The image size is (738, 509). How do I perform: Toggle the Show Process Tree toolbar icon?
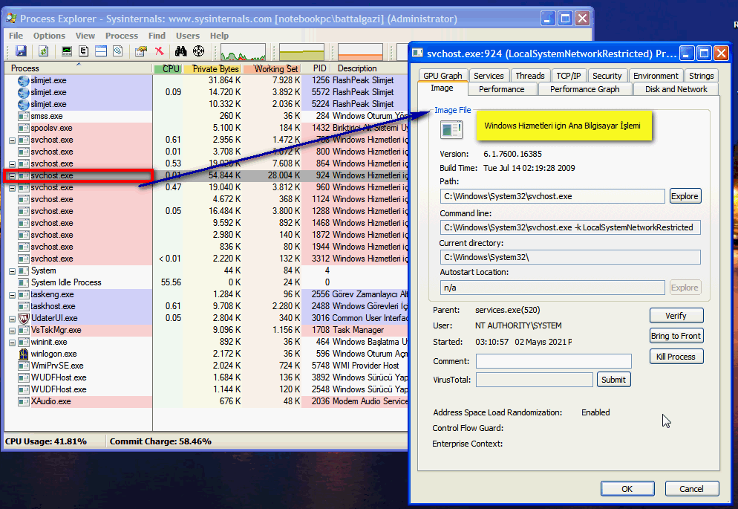tap(84, 51)
